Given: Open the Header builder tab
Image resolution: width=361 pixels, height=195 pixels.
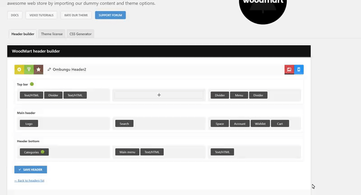Looking at the screenshot, I should point(23,34).
